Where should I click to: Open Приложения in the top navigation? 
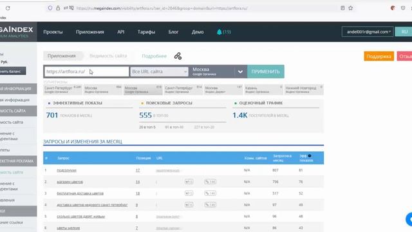90,32
